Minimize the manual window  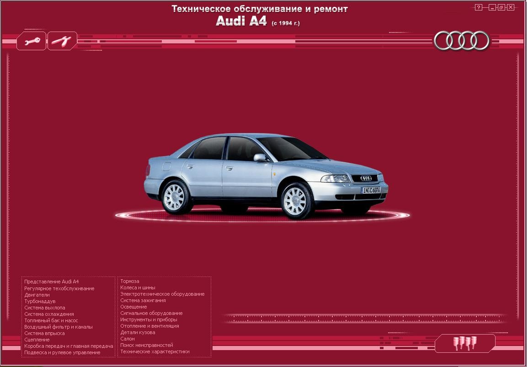click(492, 7)
